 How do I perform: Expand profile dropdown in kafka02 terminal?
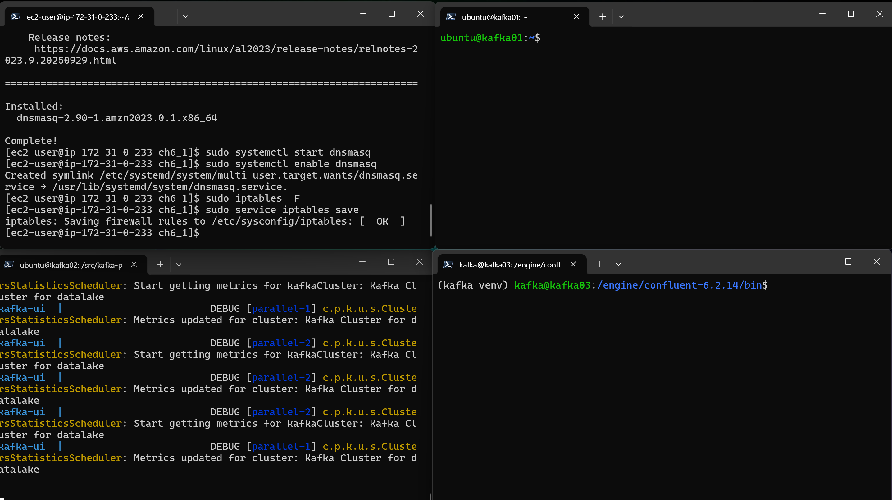179,265
